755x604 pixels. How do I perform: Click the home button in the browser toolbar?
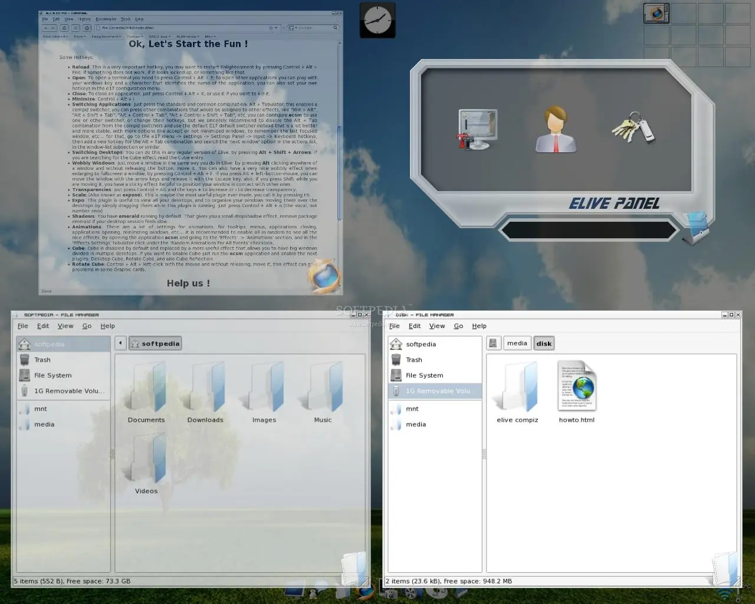pos(87,28)
